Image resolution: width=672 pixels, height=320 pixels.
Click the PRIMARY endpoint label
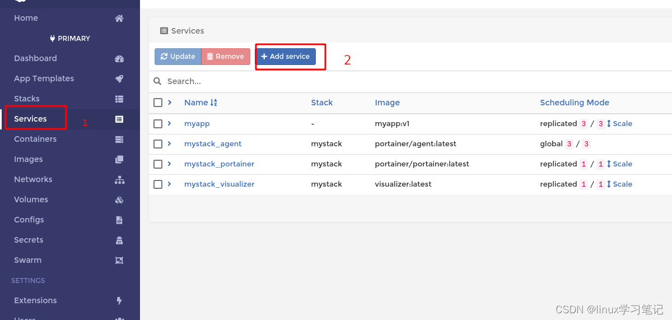click(x=70, y=38)
